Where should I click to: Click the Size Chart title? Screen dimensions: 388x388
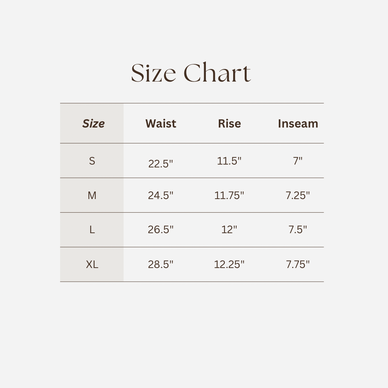click(191, 73)
